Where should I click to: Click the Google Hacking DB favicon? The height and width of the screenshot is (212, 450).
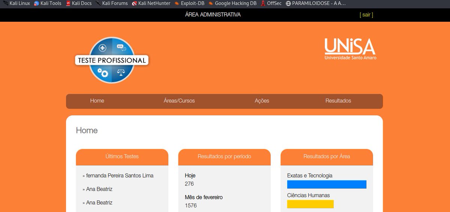tap(211, 3)
